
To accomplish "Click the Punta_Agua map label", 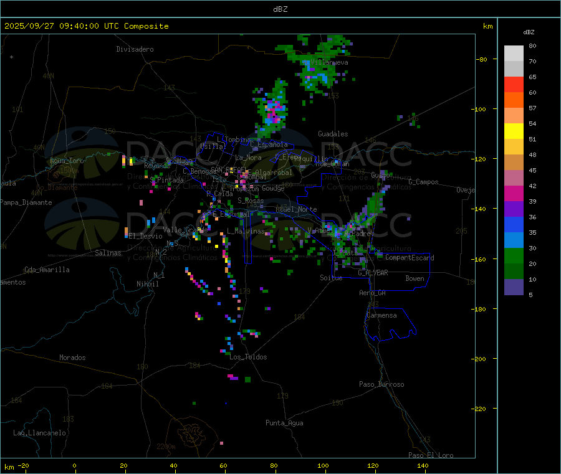I will pos(284,423).
